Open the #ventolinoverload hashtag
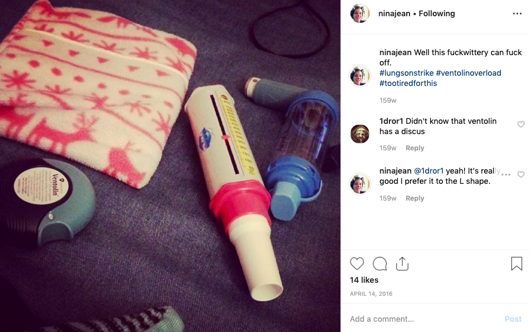The height and width of the screenshot is (332, 529). click(468, 73)
